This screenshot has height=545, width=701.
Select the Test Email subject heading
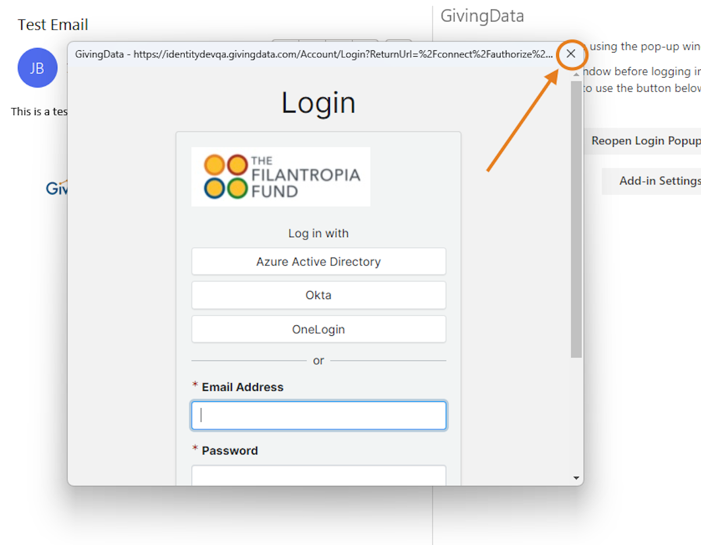pyautogui.click(x=53, y=25)
